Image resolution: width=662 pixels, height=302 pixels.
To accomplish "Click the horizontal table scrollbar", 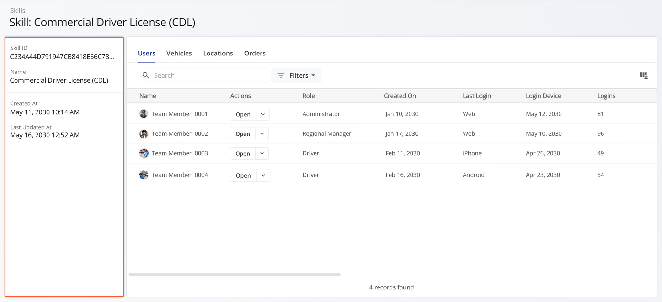I will point(235,275).
